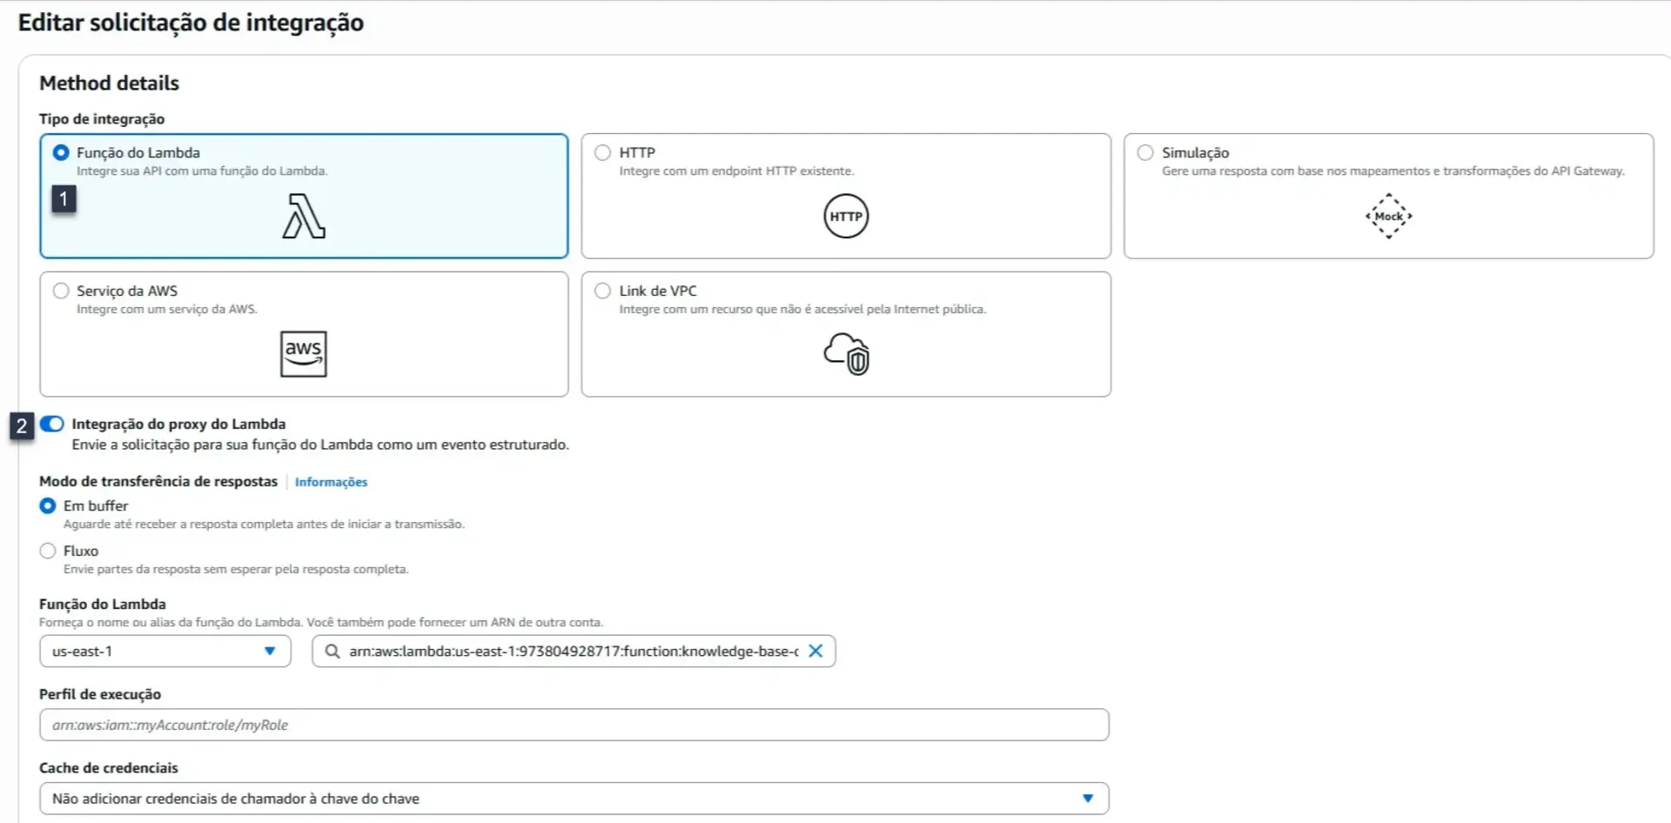Click the VPC cloud shield icon
Image resolution: width=1671 pixels, height=823 pixels.
click(845, 353)
